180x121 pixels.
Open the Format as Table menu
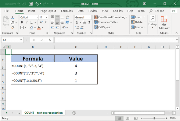point(106,22)
